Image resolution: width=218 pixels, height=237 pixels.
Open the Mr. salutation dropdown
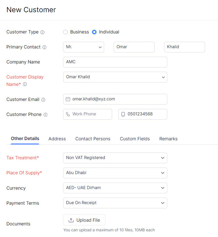point(84,47)
